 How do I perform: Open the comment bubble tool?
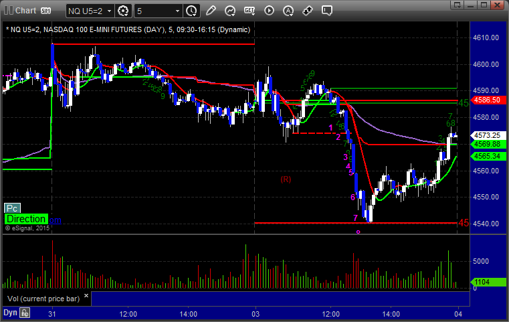pos(327,11)
